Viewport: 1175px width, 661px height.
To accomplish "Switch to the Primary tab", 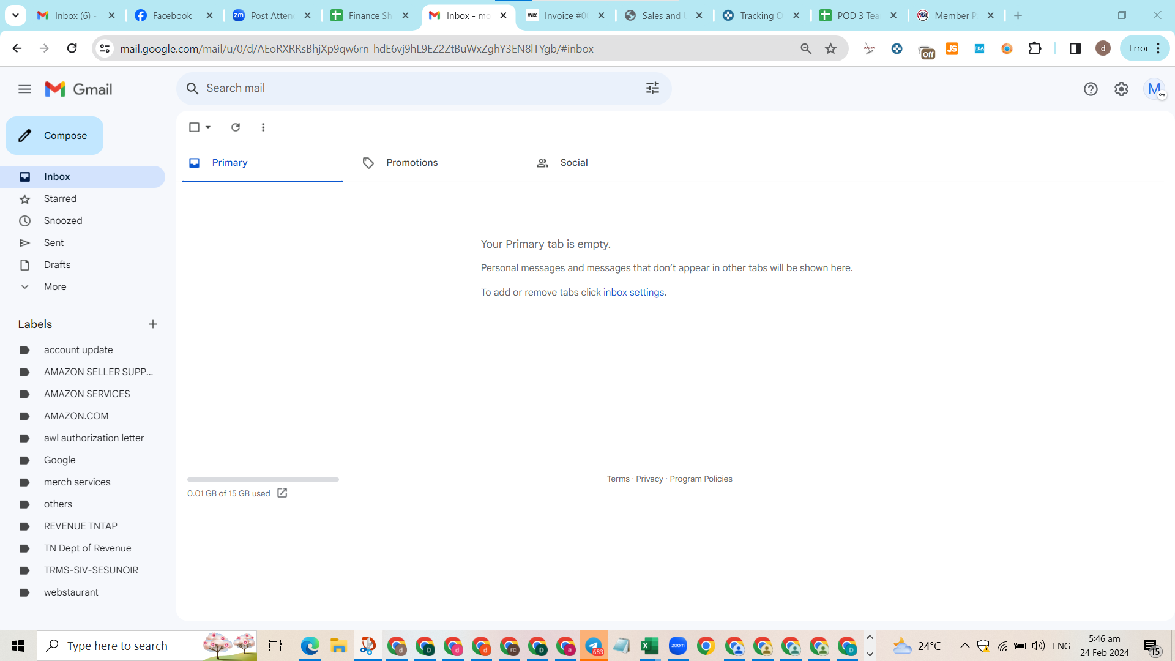I will 262,163.
